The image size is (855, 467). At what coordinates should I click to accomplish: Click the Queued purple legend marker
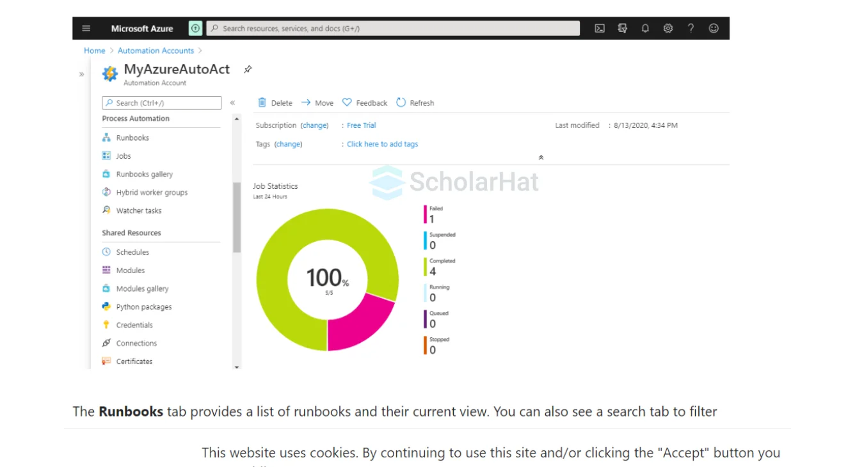click(x=425, y=319)
